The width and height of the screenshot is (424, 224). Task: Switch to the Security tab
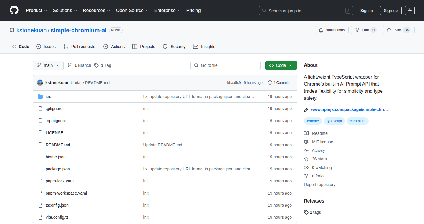(x=174, y=47)
